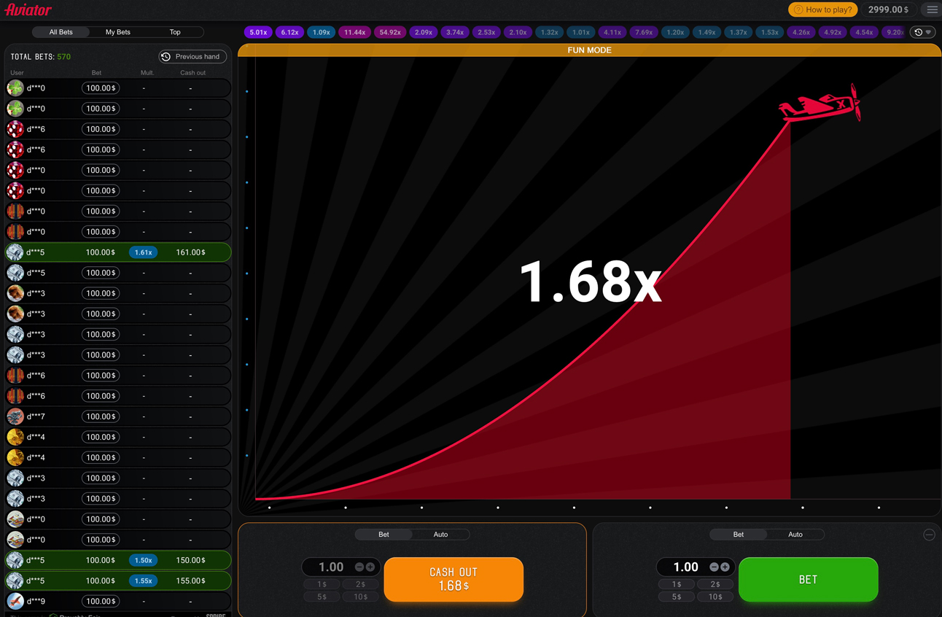Select Auto mode in the cash-out panel
This screenshot has height=617, width=942.
(440, 535)
